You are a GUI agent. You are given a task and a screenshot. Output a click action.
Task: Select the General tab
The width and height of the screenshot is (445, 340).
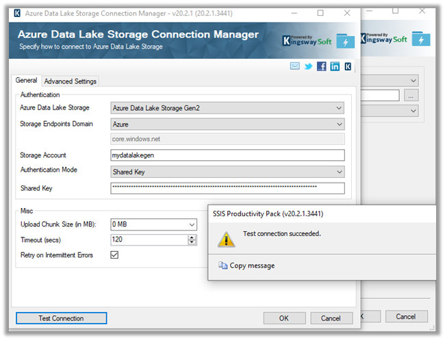pos(27,81)
